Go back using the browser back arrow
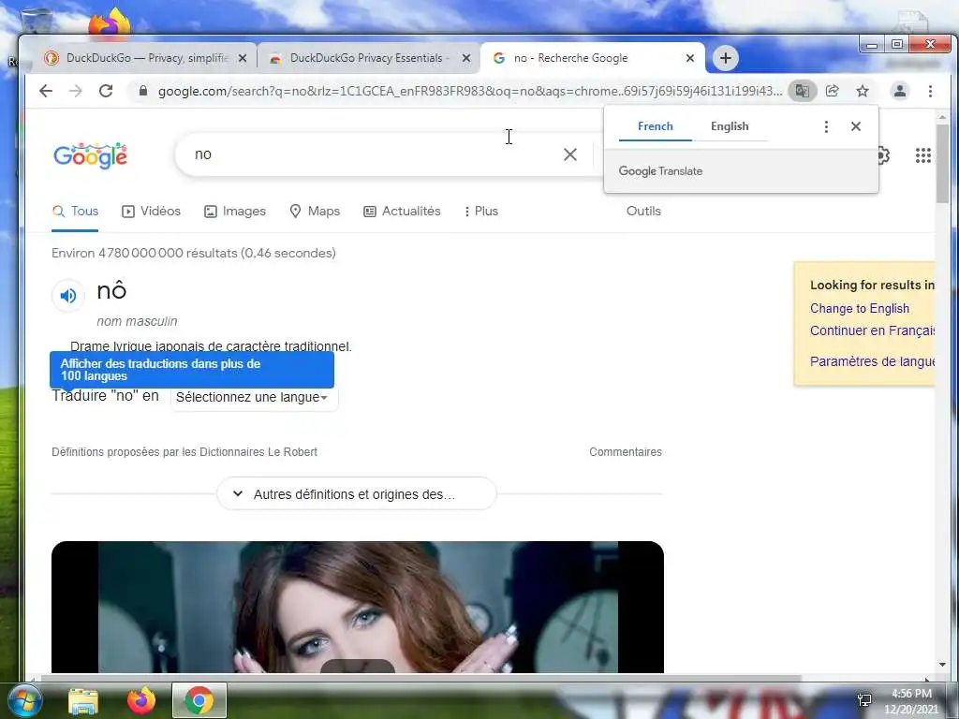959x719 pixels. click(x=46, y=91)
